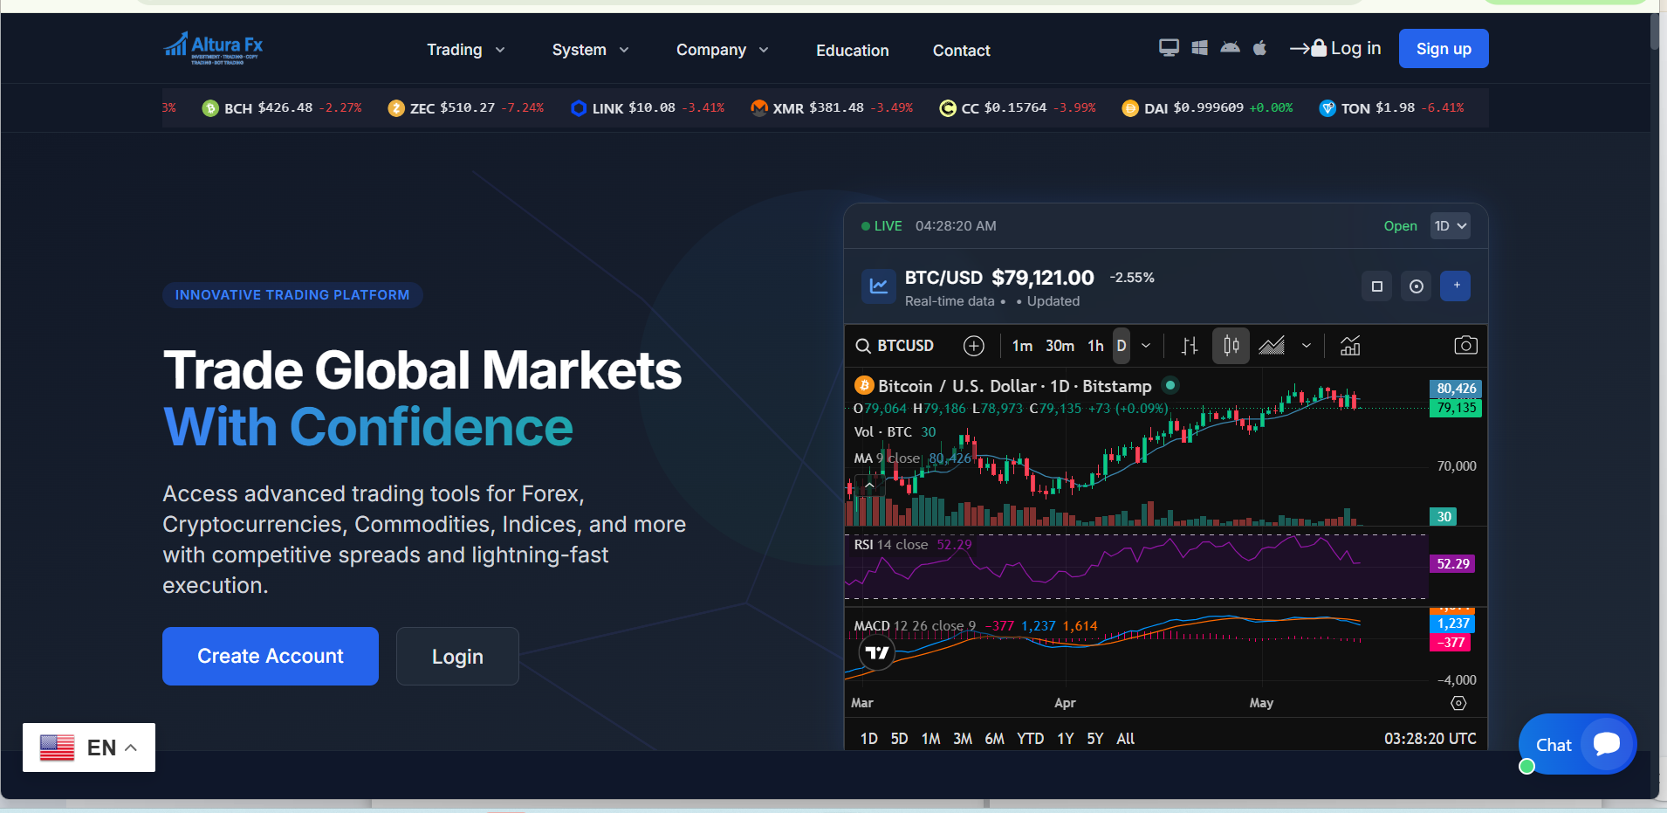Click the CC ticker coin icon
1667x813 pixels.
(948, 108)
